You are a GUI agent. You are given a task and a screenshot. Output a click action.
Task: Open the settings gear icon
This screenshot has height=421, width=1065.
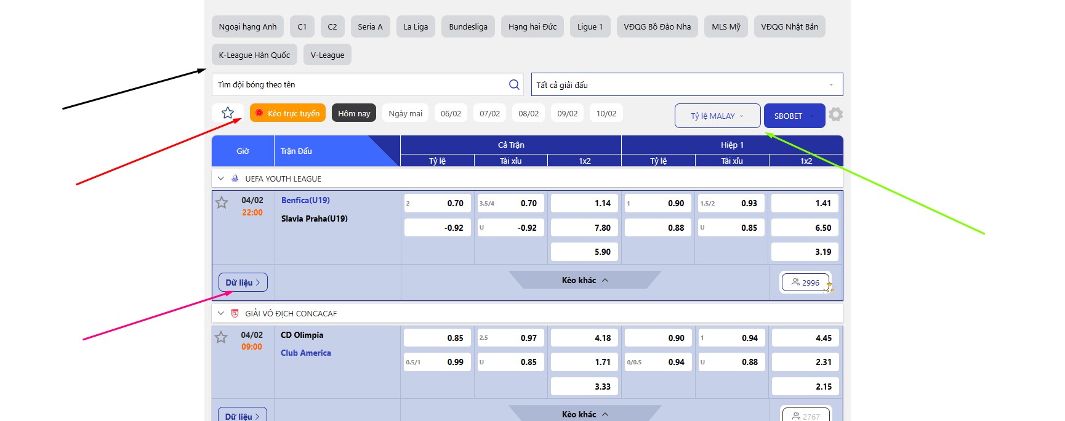(835, 114)
